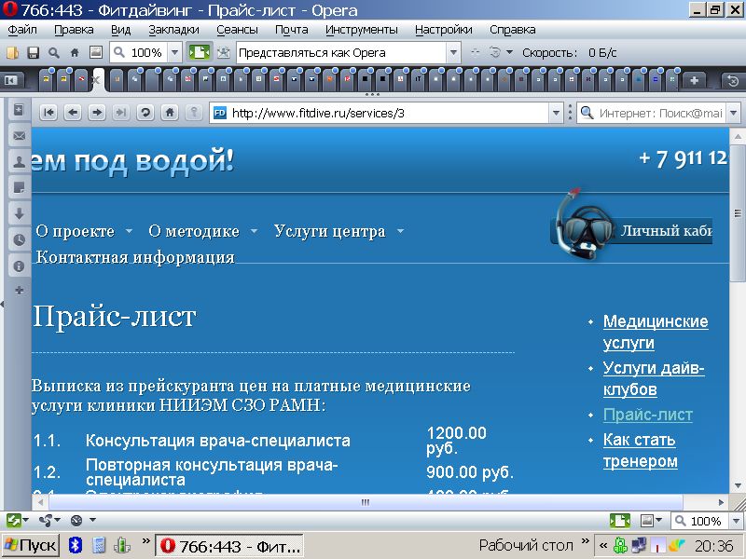This screenshot has height=559, width=746.
Task: Adjust the page zoom control in the status bar
Action: pyautogui.click(x=706, y=522)
